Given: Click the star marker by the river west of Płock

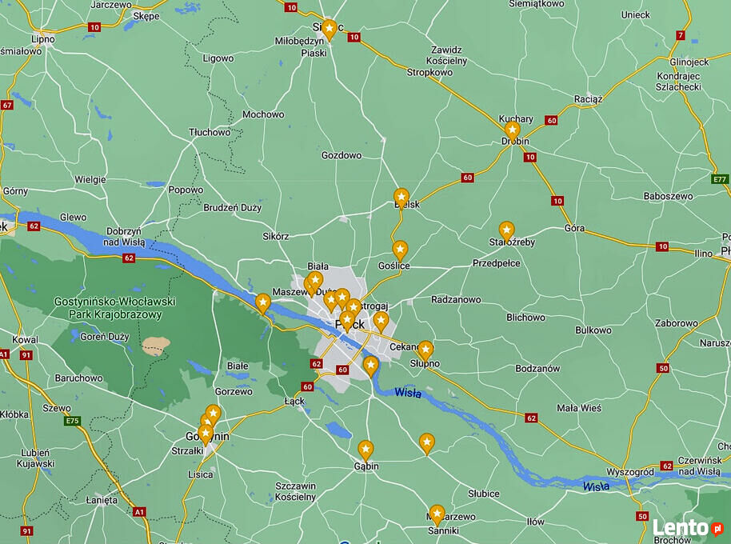Looking at the screenshot, I should (x=263, y=303).
